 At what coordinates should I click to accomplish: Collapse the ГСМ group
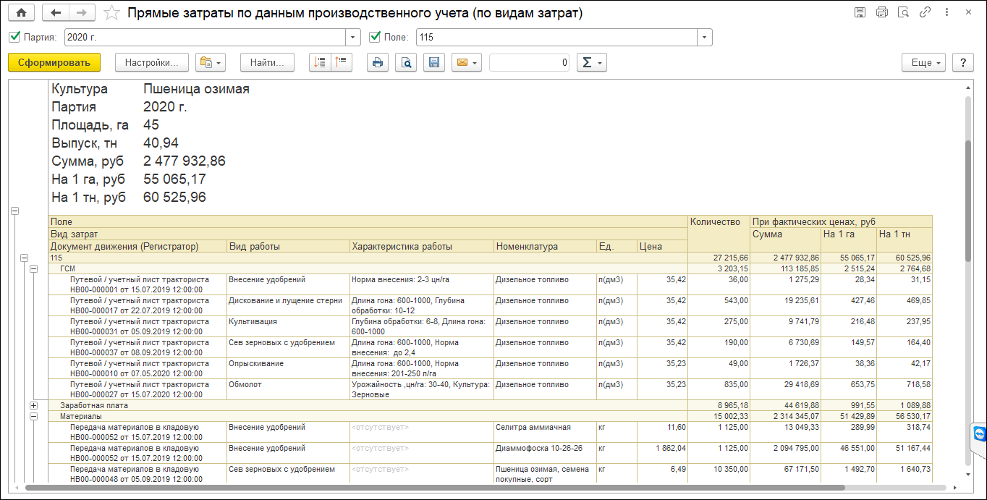[33, 268]
